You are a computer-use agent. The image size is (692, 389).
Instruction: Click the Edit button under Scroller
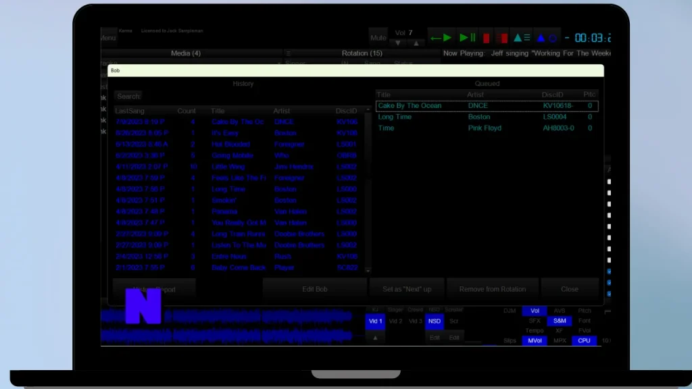(x=454, y=338)
